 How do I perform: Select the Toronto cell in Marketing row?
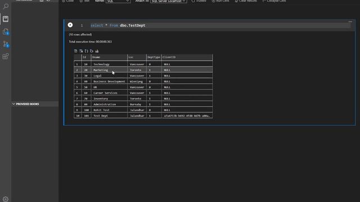coord(137,70)
